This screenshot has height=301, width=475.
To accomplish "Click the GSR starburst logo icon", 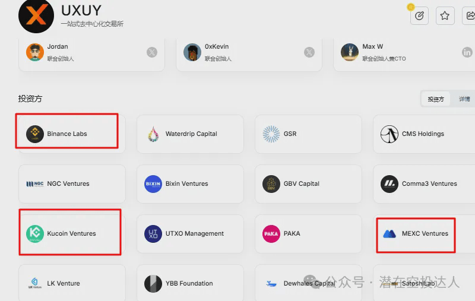I will click(x=271, y=134).
